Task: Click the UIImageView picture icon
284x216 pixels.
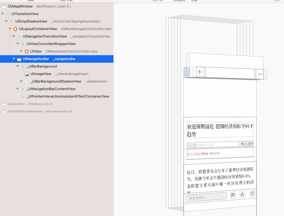Action: [x=27, y=74]
